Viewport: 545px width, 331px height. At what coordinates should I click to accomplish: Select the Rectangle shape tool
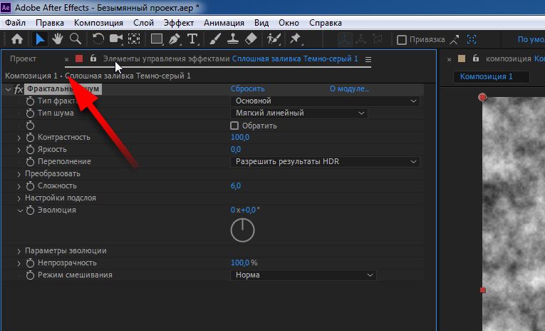[x=157, y=39]
